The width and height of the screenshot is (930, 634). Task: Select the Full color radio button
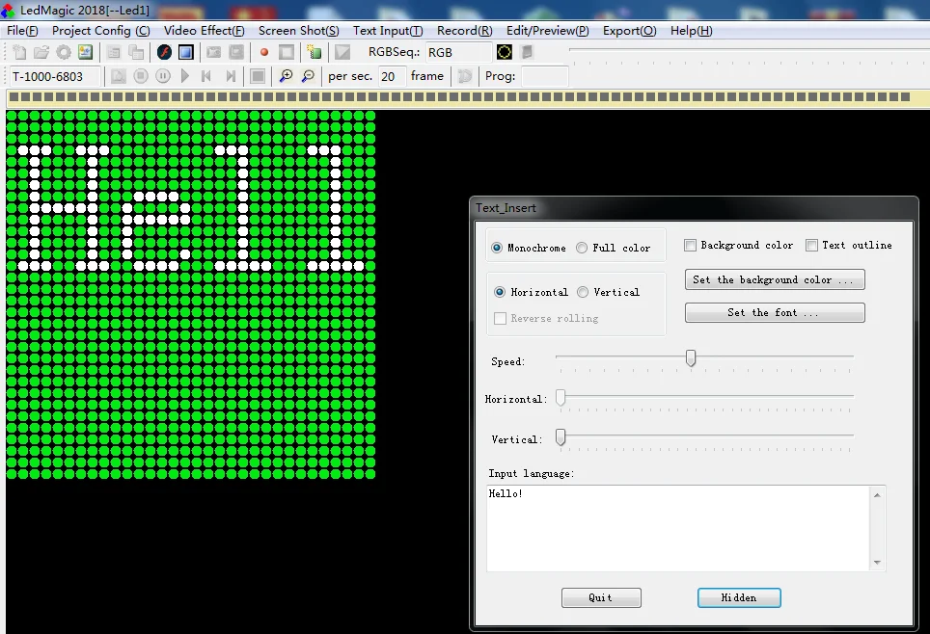(x=582, y=248)
